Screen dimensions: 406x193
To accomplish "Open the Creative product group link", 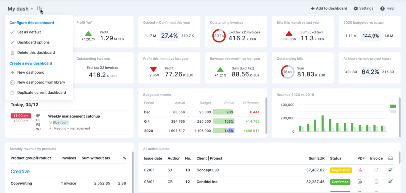I will click(x=20, y=171).
